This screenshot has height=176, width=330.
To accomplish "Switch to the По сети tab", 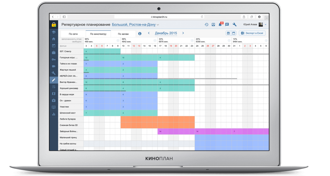I will click(x=73, y=34).
